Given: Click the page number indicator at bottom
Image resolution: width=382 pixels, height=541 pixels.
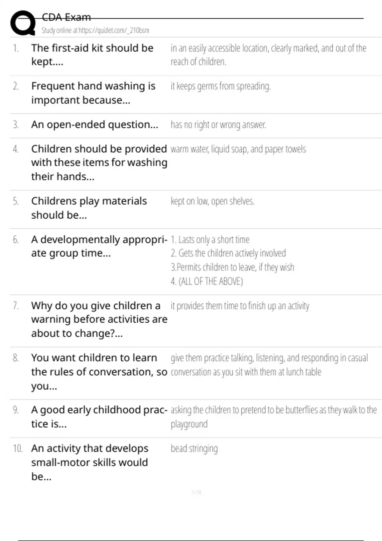Looking at the screenshot, I should pos(196,493).
